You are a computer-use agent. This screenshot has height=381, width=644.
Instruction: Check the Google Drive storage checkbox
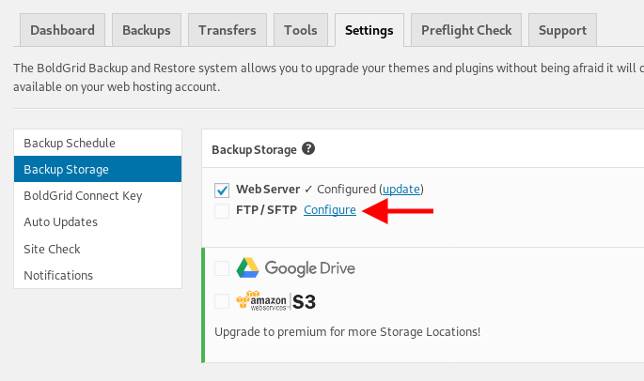tap(222, 268)
